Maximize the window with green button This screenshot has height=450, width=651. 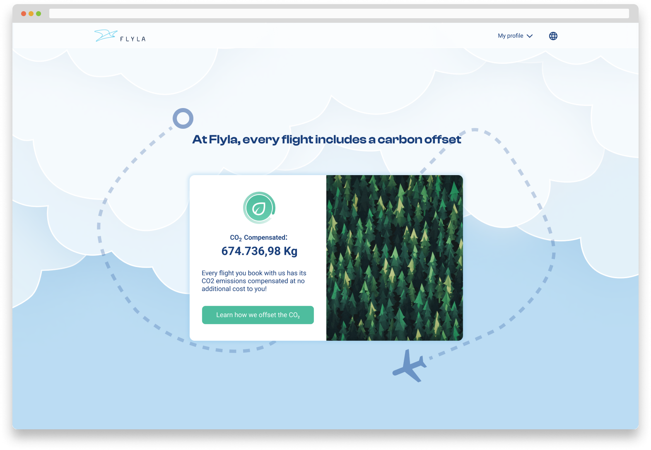[39, 14]
